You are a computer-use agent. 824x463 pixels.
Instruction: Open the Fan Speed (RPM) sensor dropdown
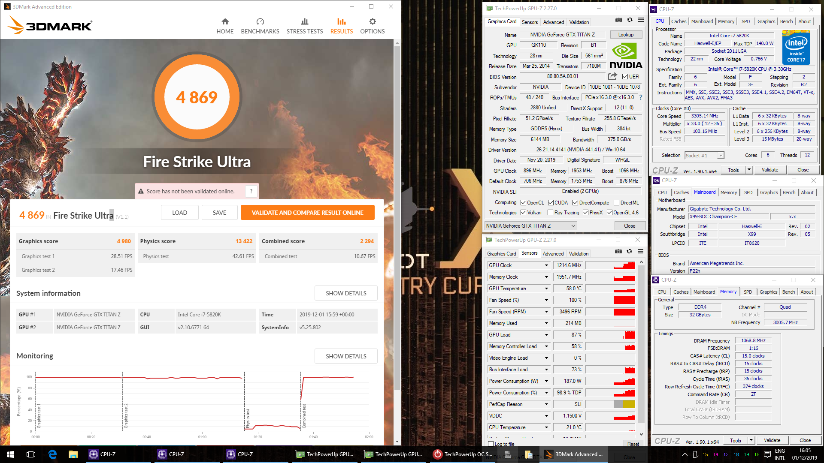(x=546, y=312)
